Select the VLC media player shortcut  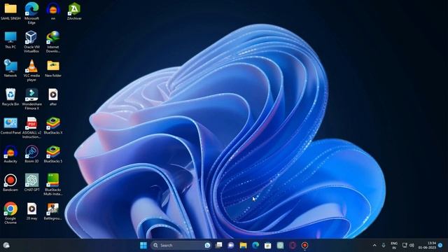[31, 70]
